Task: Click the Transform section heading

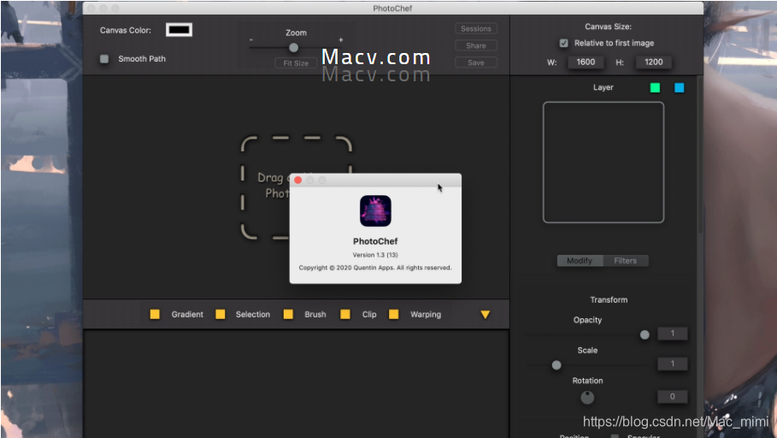Action: (609, 300)
